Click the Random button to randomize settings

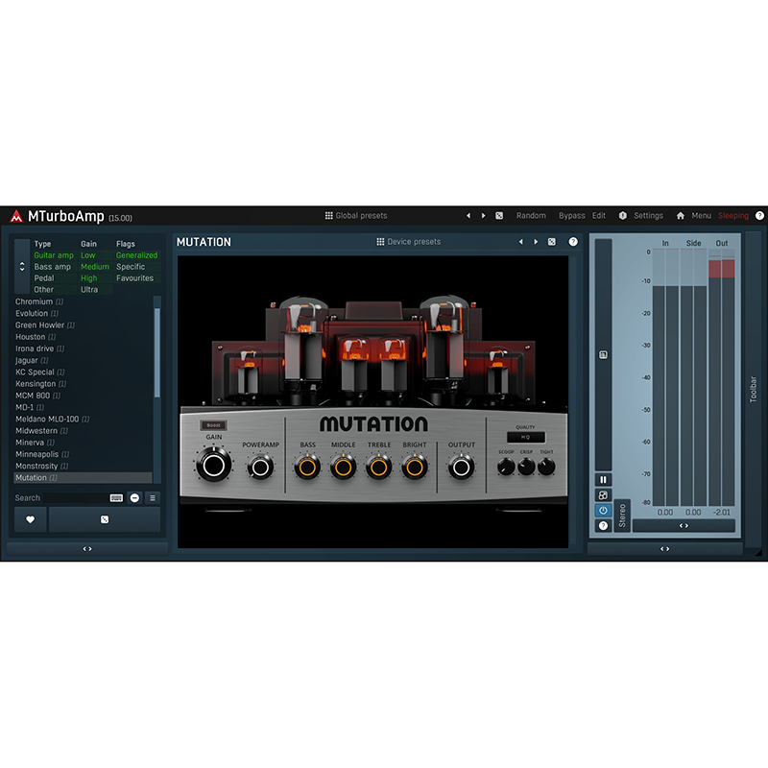tap(531, 215)
